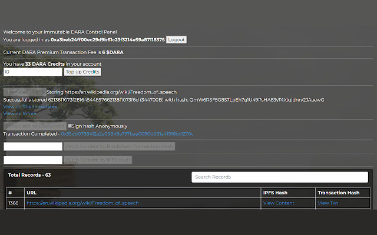Select the logged-in wallet address text
377x235 pixels.
[x=108, y=39]
